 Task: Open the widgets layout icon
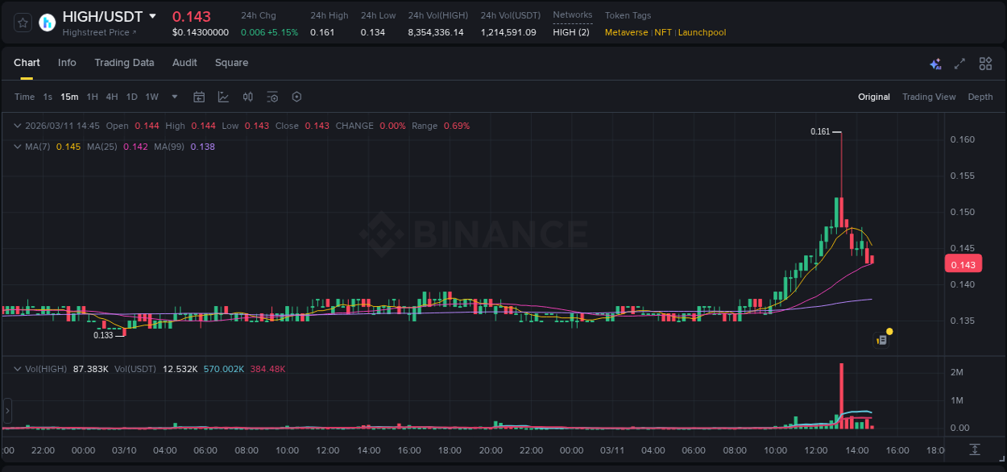point(985,63)
